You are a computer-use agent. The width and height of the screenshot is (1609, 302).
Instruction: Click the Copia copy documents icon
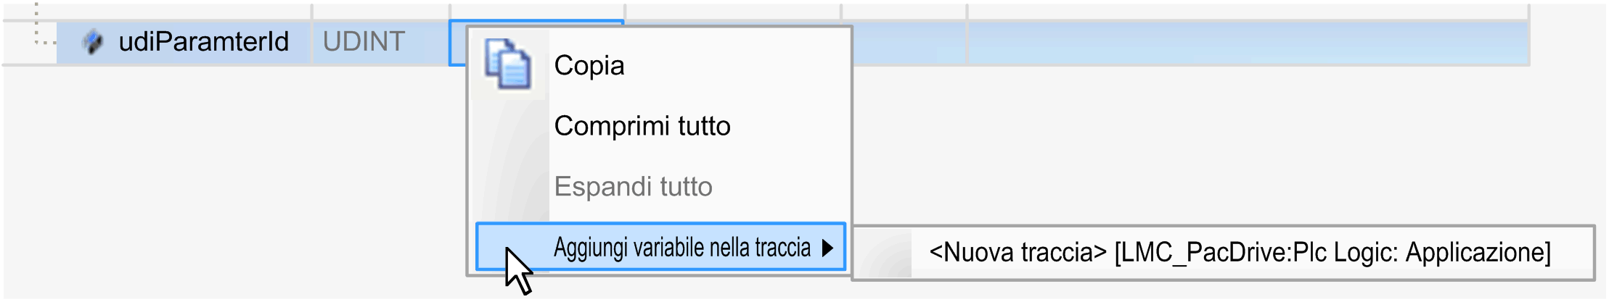click(x=508, y=64)
